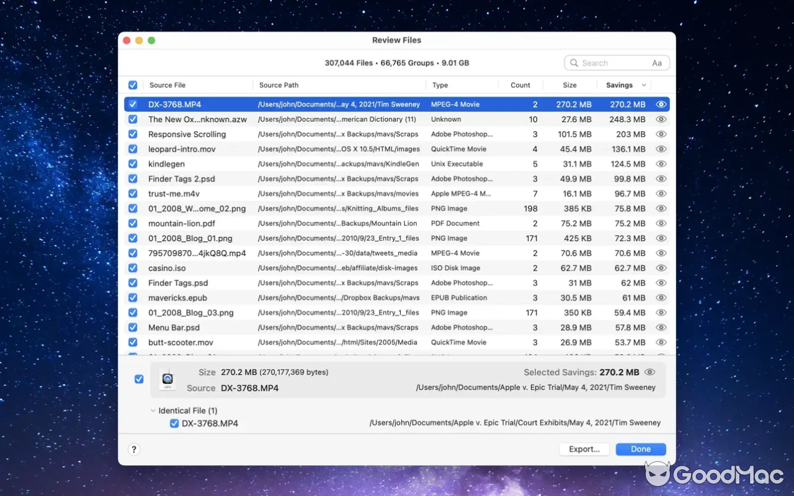
Task: Click the Done button
Action: coord(640,449)
